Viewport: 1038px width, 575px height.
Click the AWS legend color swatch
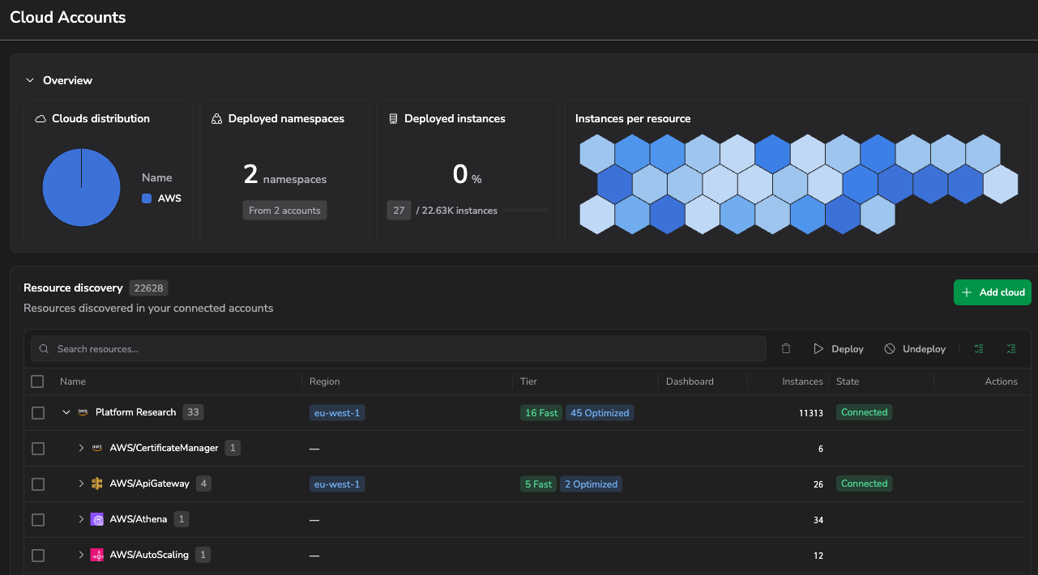point(147,198)
